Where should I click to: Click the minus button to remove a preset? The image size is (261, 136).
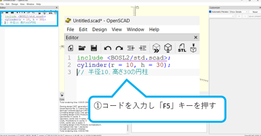pyautogui.click(x=245, y=16)
